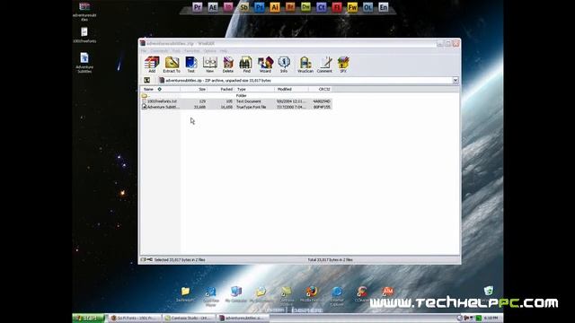The height and width of the screenshot is (323, 575).
Task: Select adventuresubtitles zip desktop icon
Action: tap(84, 11)
